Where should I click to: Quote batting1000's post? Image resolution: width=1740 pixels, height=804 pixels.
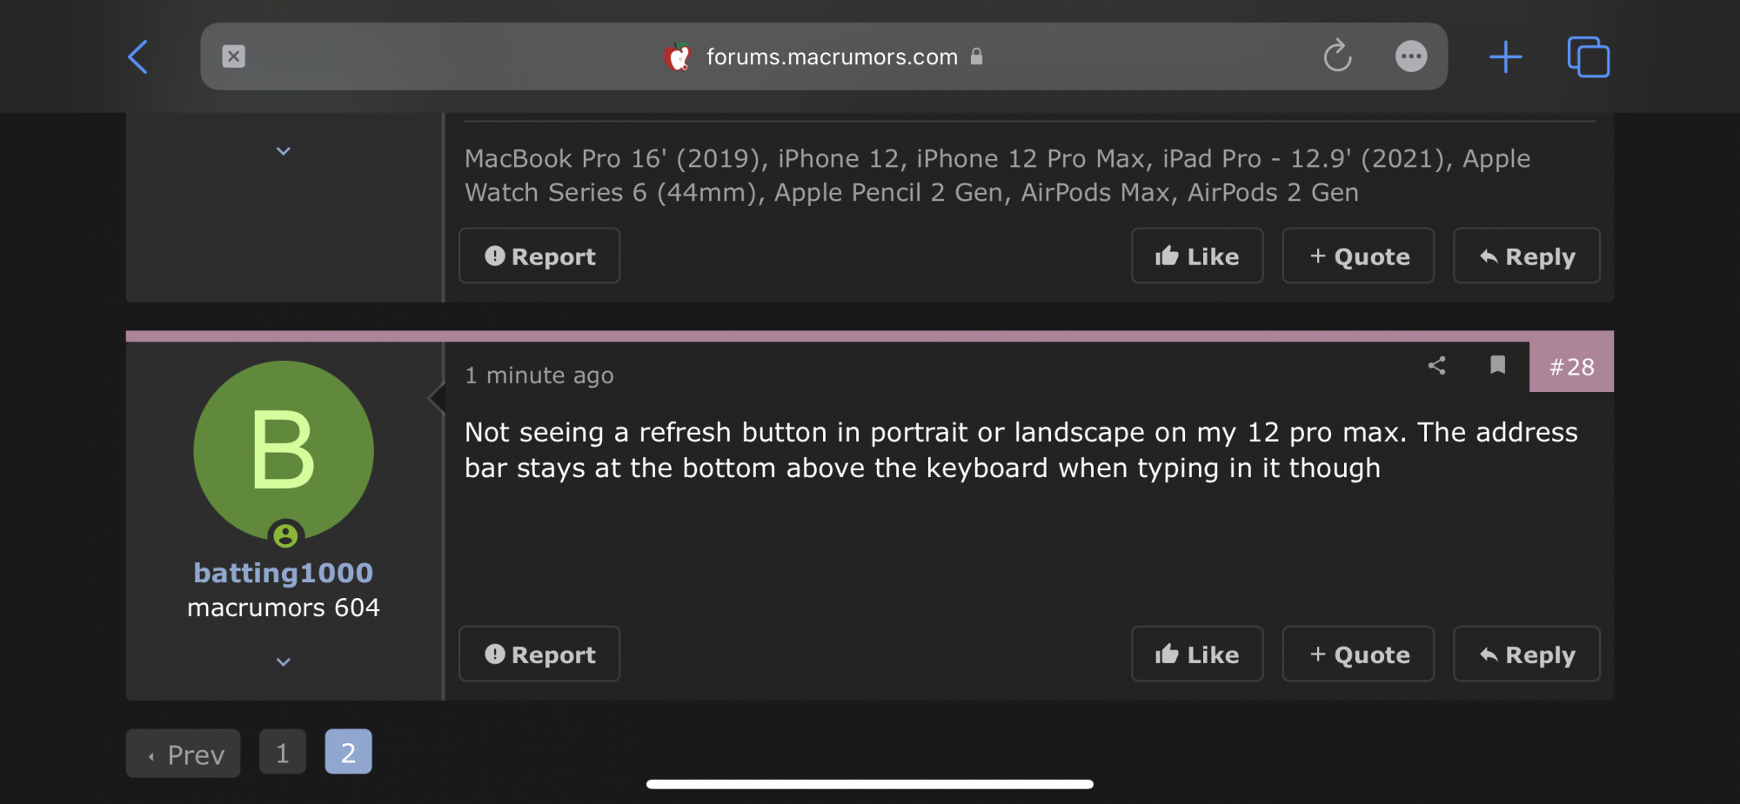click(x=1358, y=654)
